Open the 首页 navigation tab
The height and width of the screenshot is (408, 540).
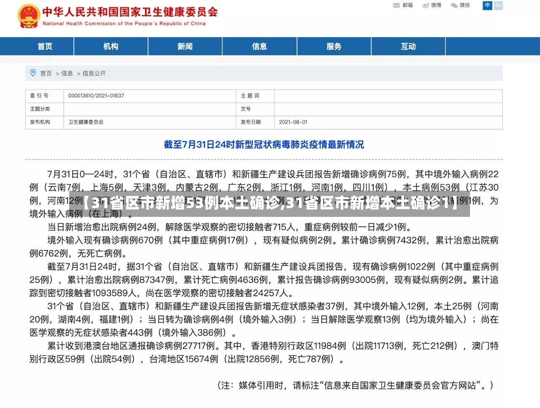point(45,46)
